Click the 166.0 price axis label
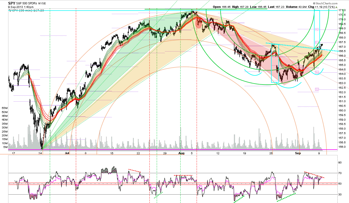The width and height of the screenshot is (349, 203). click(x=342, y=56)
